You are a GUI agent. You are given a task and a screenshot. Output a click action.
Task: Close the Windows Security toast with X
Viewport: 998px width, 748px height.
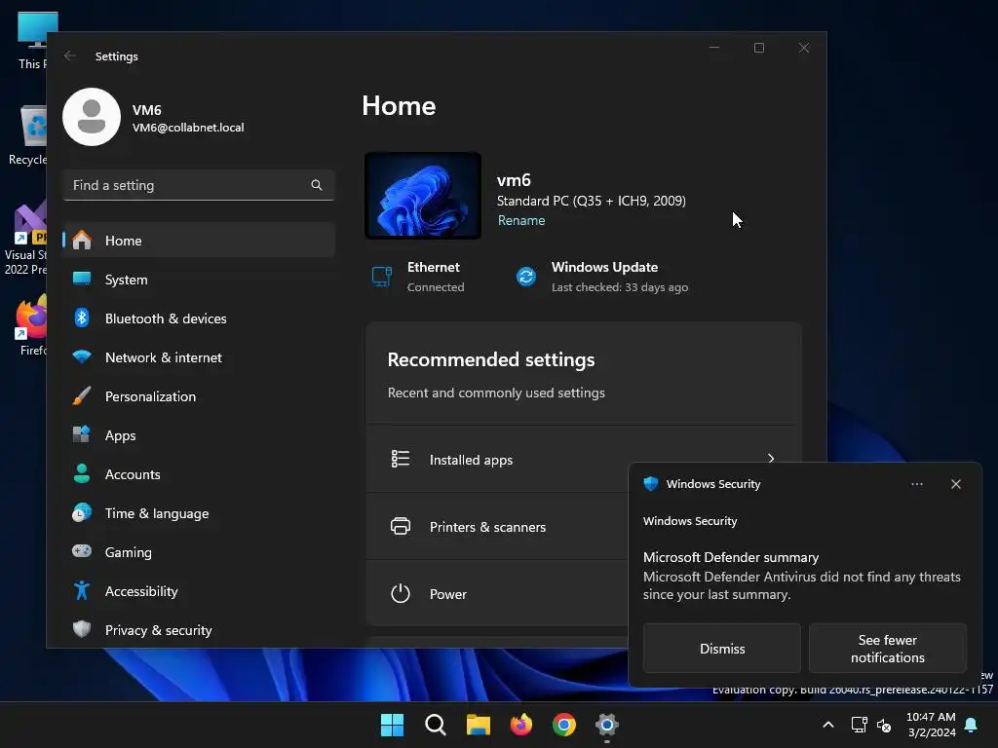(x=955, y=484)
